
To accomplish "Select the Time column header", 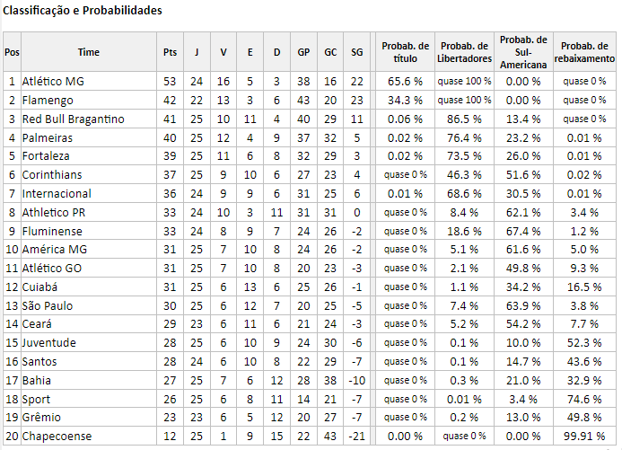I will (x=89, y=52).
